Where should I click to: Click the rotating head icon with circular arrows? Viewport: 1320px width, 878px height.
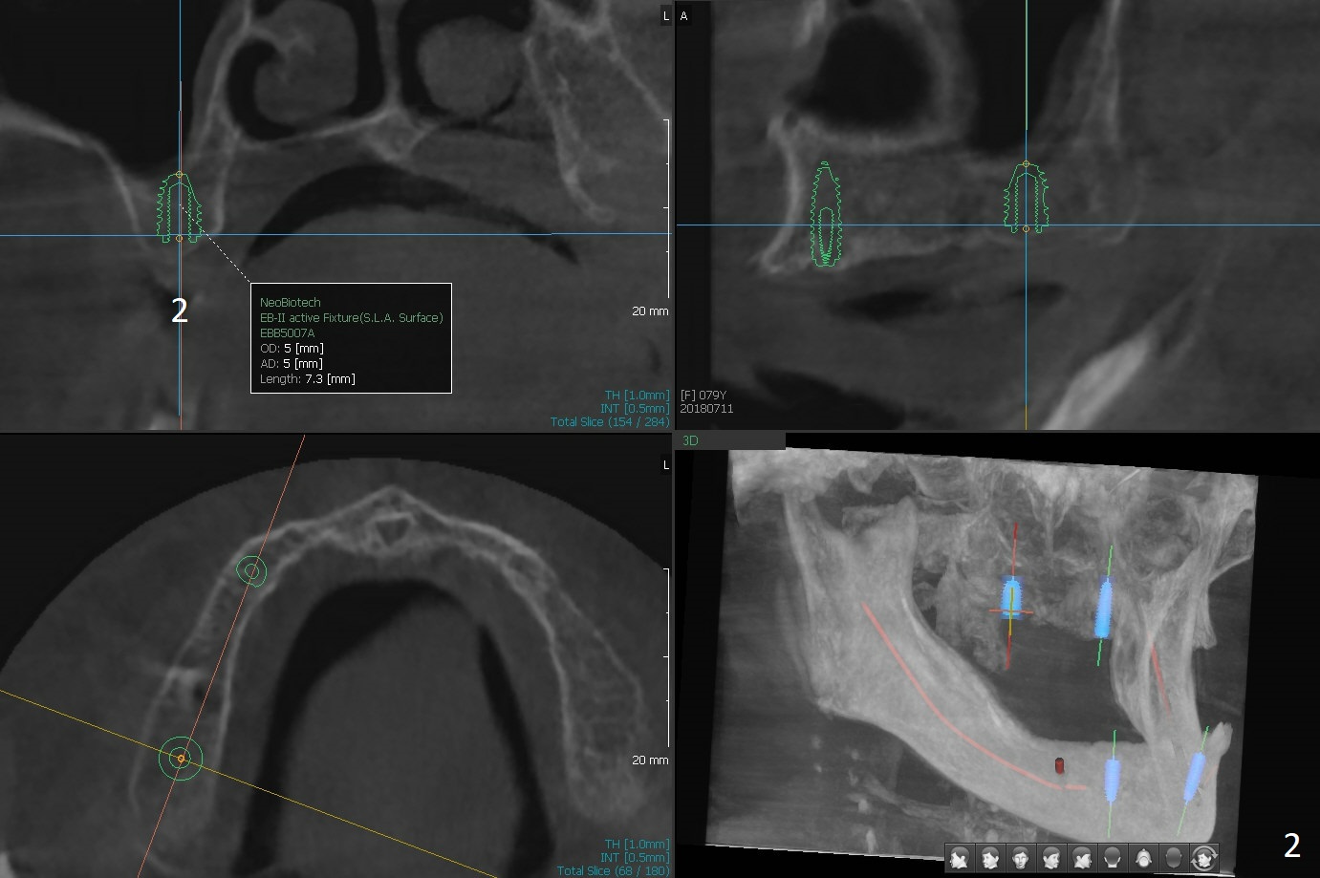click(x=1203, y=858)
